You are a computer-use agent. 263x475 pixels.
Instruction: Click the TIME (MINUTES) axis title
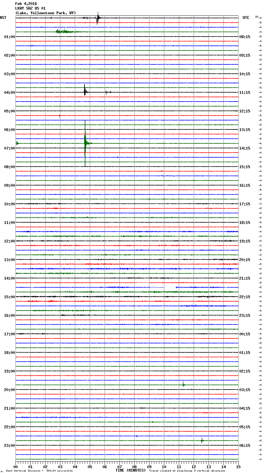tap(131, 470)
